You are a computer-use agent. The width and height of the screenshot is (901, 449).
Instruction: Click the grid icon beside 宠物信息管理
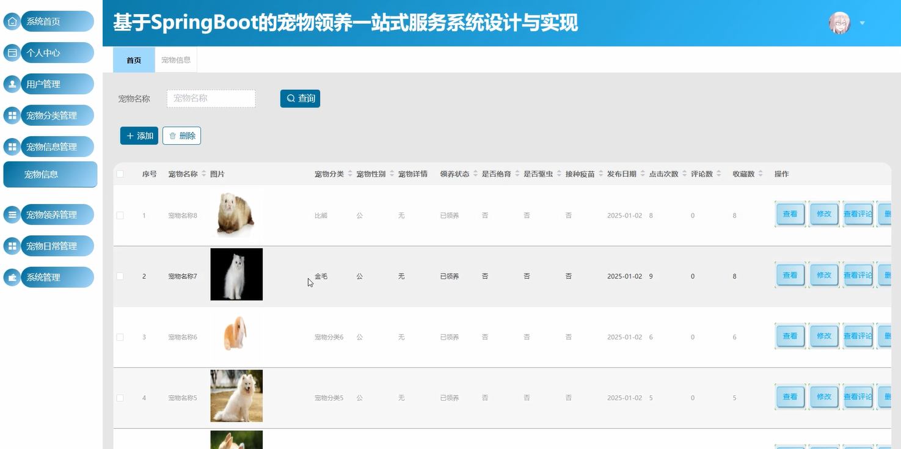tap(12, 147)
